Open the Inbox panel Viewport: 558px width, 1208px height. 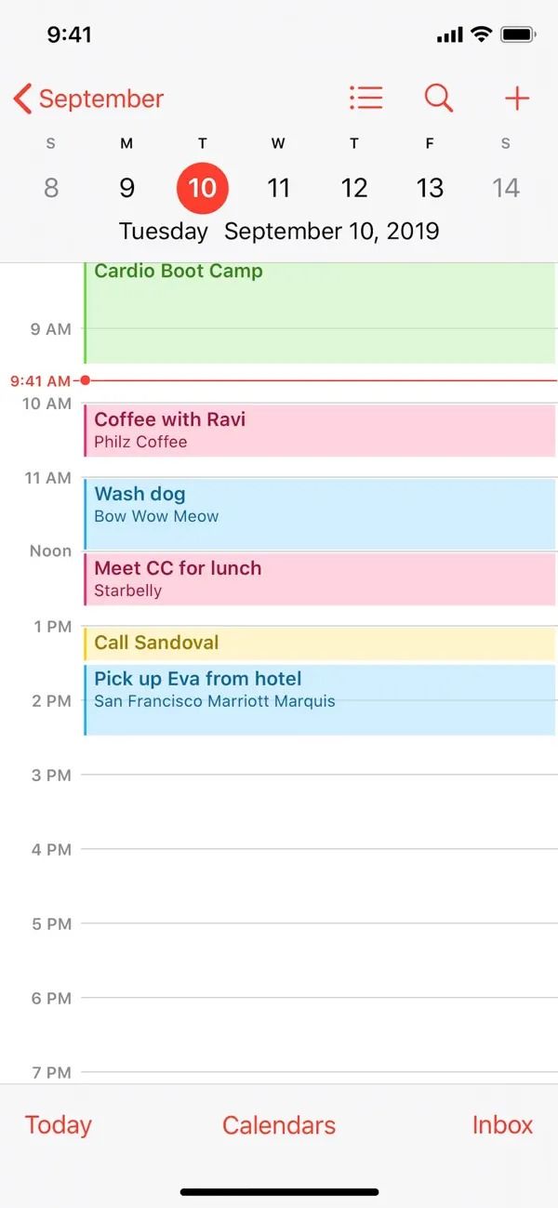click(x=501, y=1125)
